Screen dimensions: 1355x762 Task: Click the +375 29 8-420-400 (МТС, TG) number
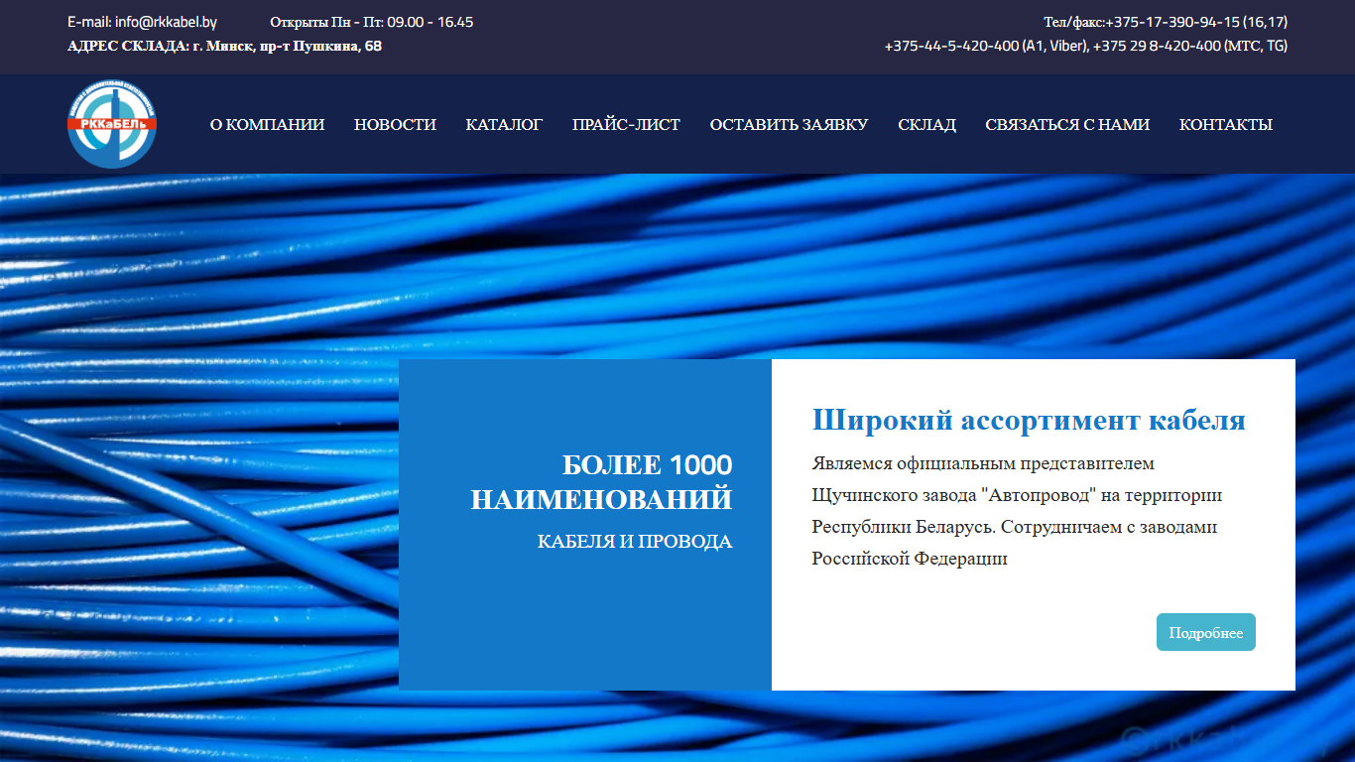coord(1190,46)
